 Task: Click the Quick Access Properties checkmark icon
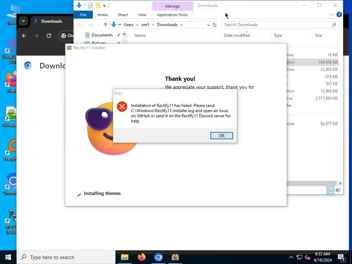click(x=90, y=5)
